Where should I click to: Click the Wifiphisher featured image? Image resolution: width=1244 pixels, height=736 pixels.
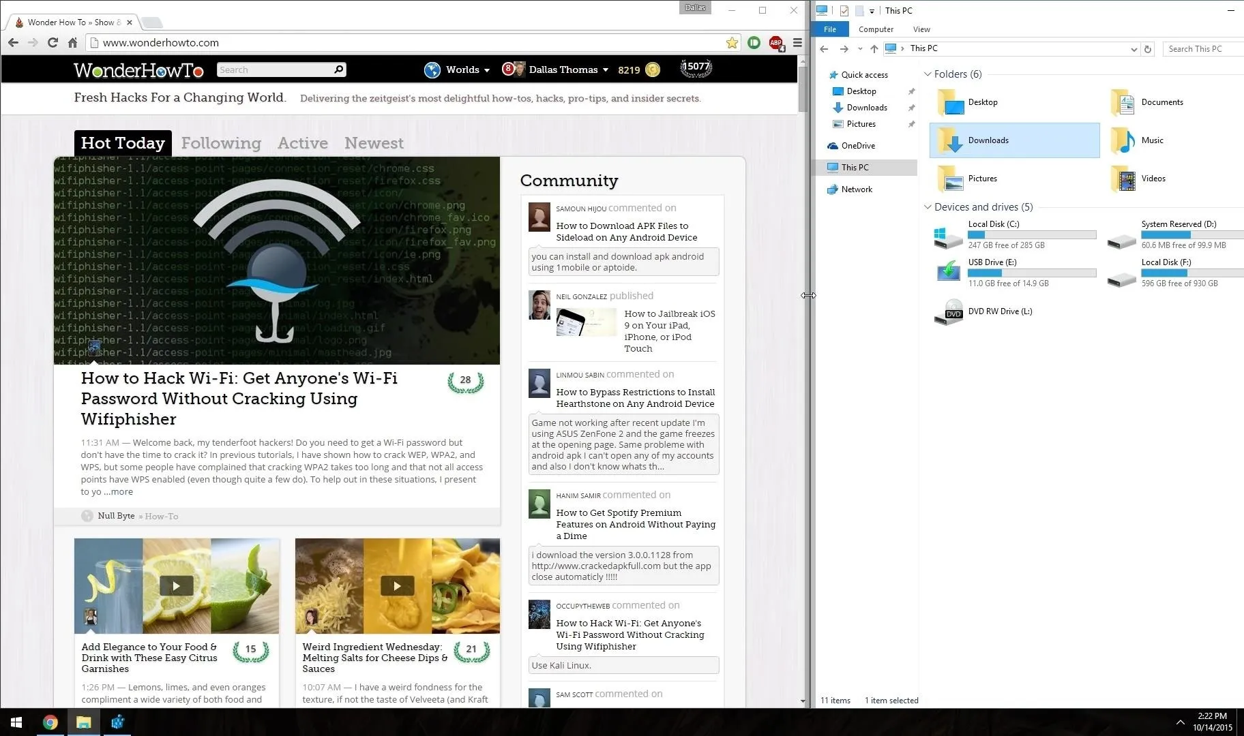pyautogui.click(x=276, y=260)
